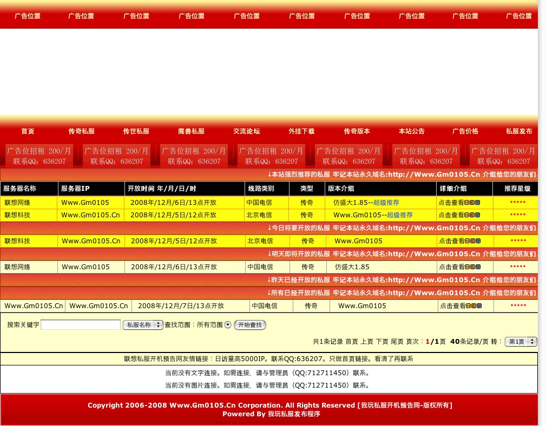Go to the 首页 navigation tab
Screen dimensions: 546x426
coord(28,131)
